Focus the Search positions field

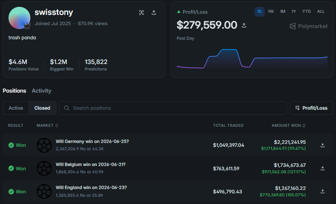[173, 108]
